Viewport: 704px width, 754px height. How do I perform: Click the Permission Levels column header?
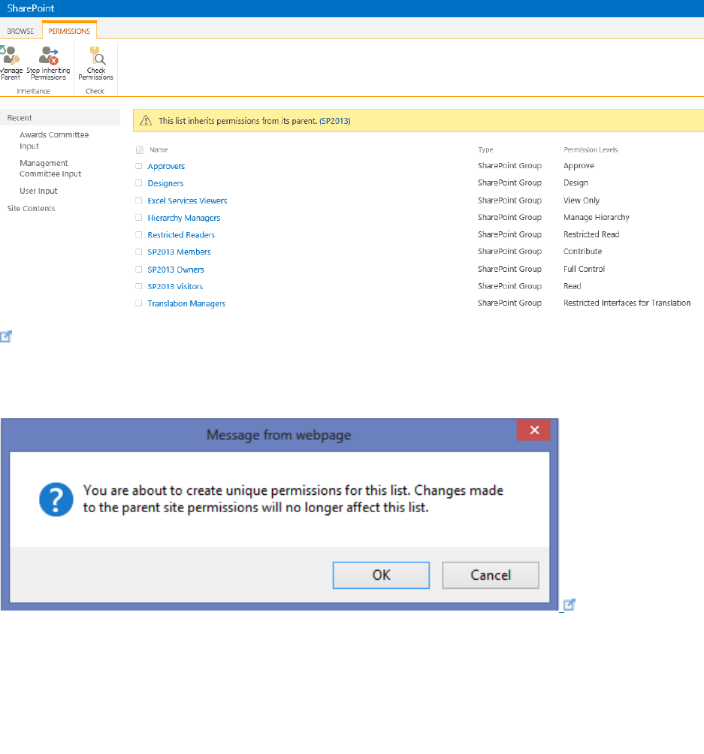pyautogui.click(x=591, y=150)
